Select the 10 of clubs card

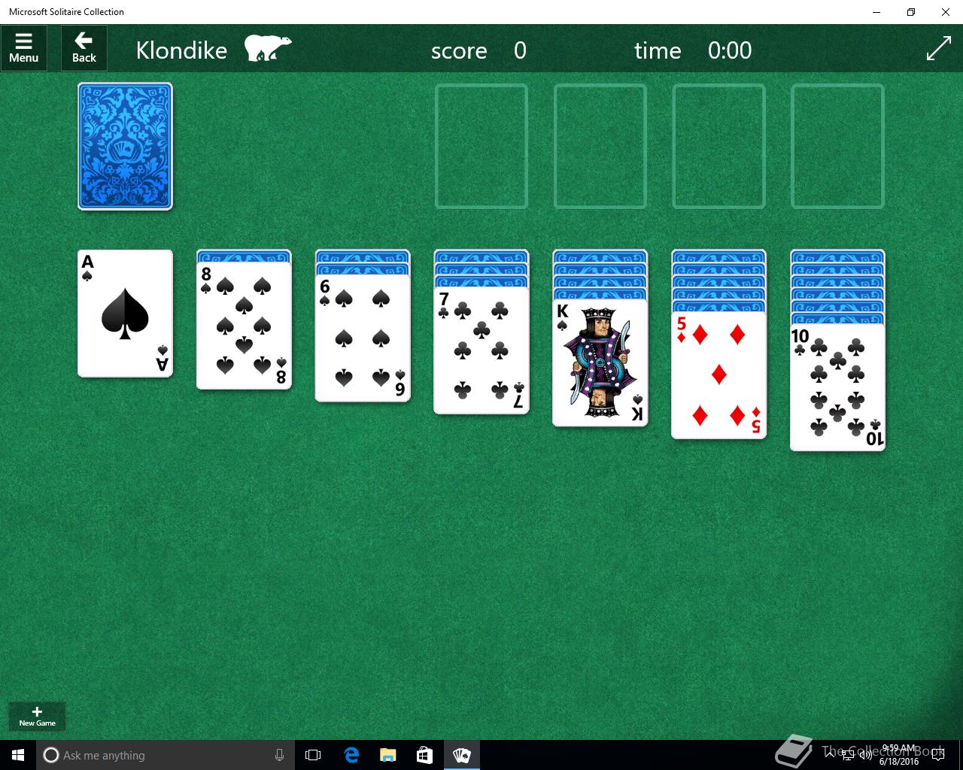838,387
